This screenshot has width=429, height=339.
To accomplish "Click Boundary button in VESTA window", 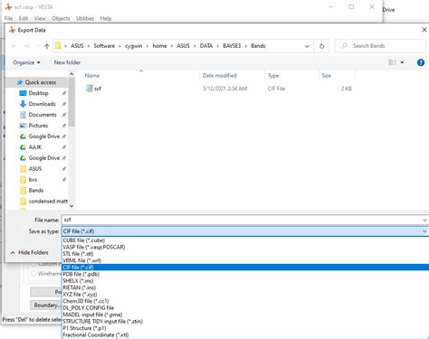I will [x=45, y=306].
